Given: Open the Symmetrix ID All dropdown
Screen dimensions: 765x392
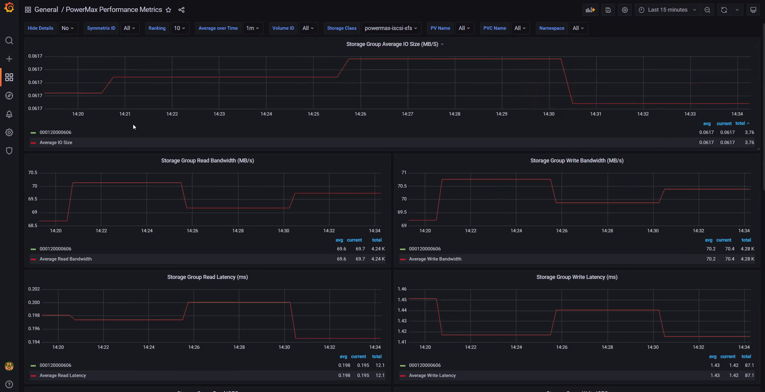Looking at the screenshot, I should (130, 28).
